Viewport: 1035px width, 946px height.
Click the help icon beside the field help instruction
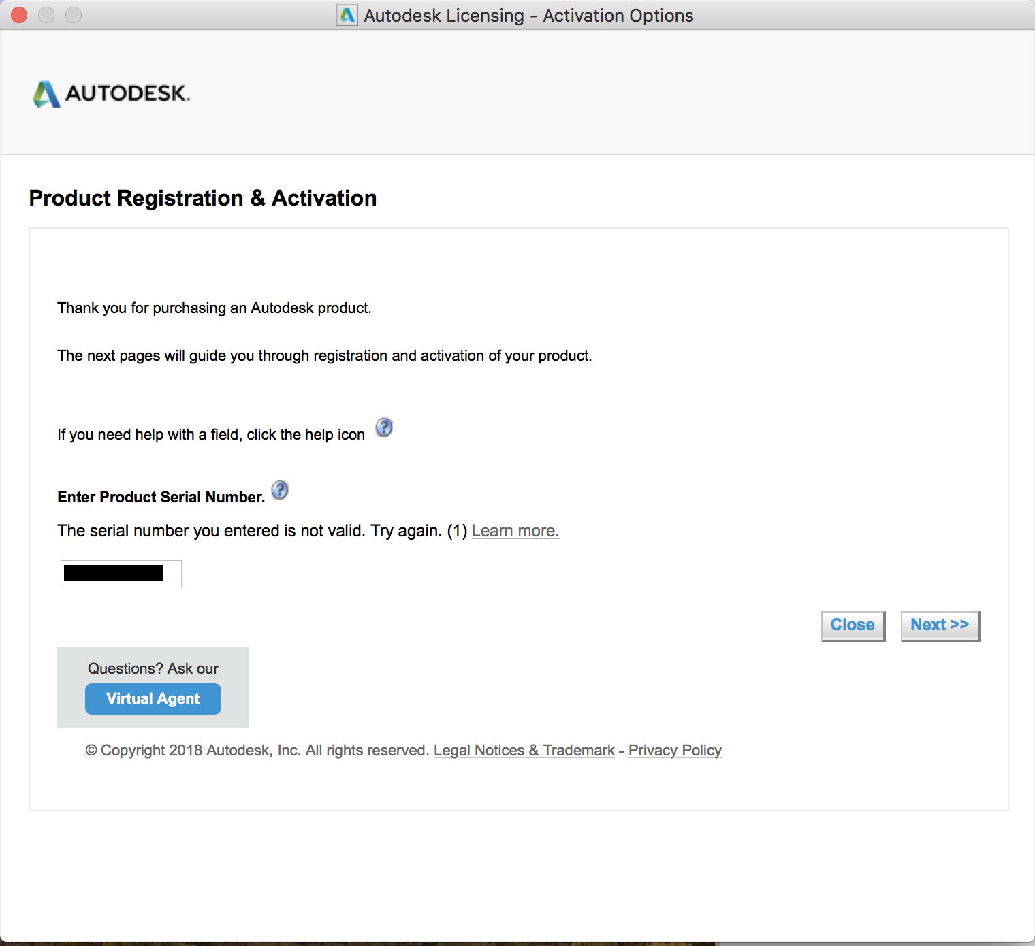pyautogui.click(x=383, y=427)
